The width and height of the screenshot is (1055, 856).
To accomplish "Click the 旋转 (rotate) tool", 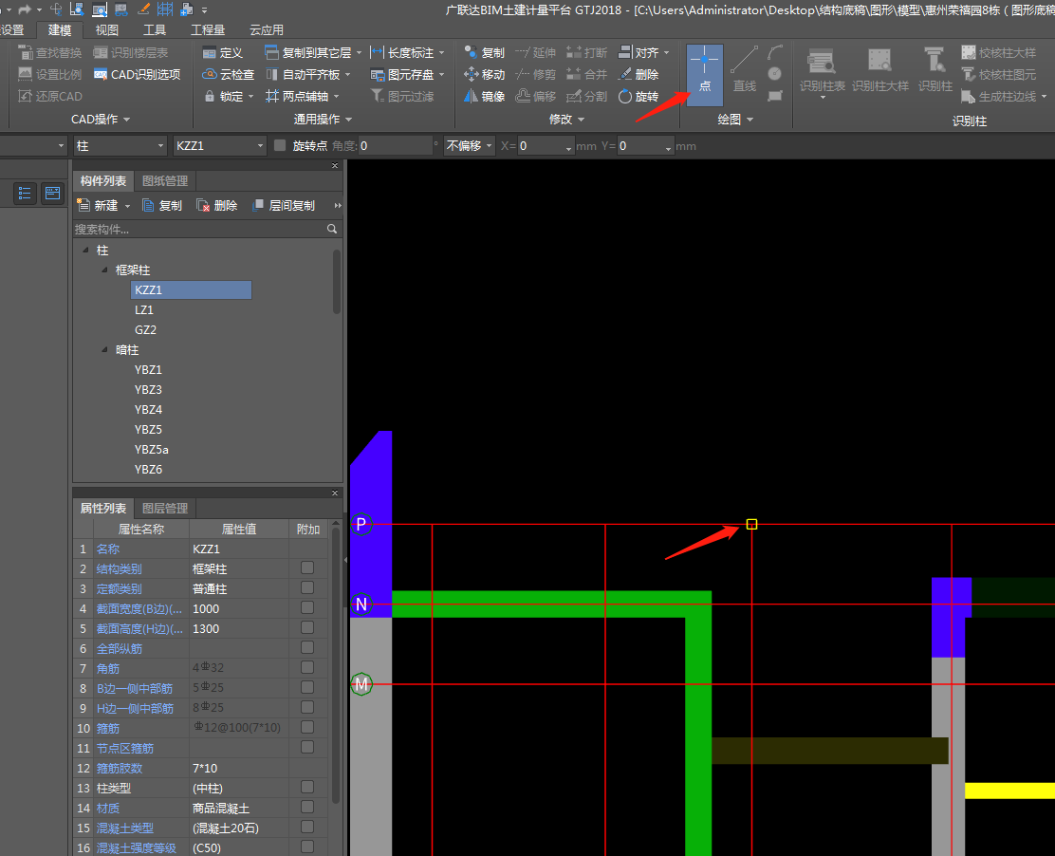I will [x=639, y=96].
